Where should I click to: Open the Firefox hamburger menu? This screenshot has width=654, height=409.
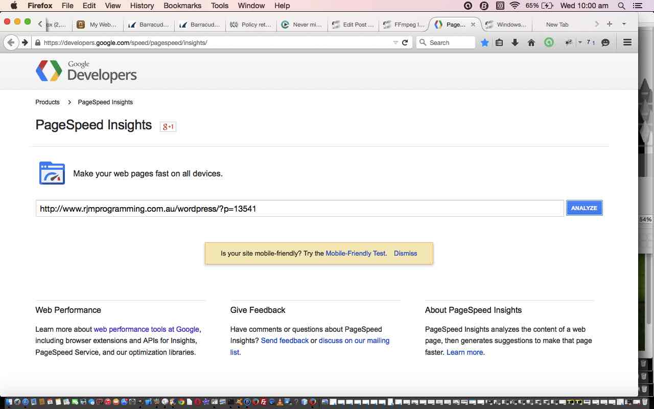(627, 42)
